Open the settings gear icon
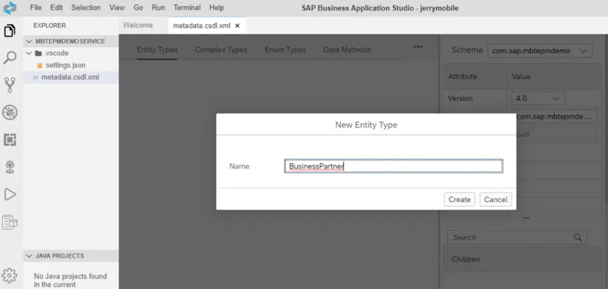Screen dimensions: 608x289 pyautogui.click(x=10, y=275)
